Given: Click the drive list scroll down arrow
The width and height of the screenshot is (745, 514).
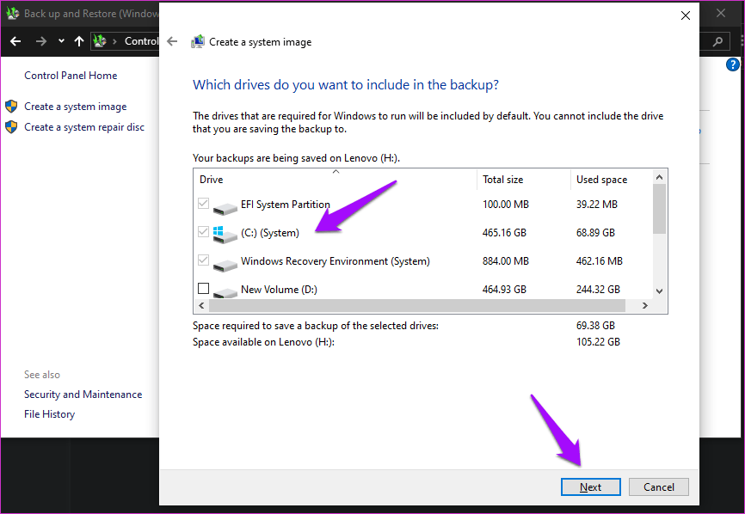Looking at the screenshot, I should point(660,291).
